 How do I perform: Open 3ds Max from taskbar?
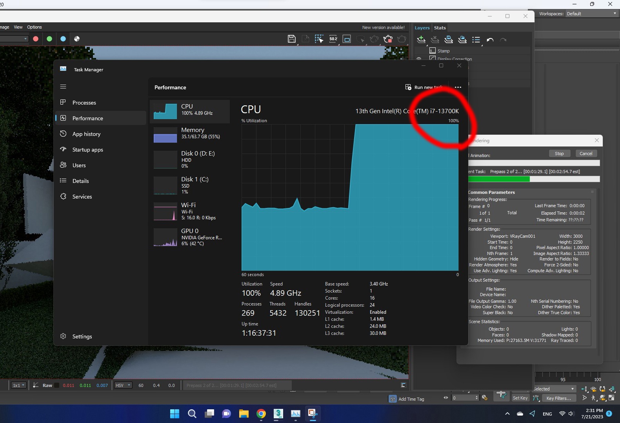pyautogui.click(x=278, y=414)
